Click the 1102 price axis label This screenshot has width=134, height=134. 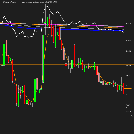pos(128,51)
